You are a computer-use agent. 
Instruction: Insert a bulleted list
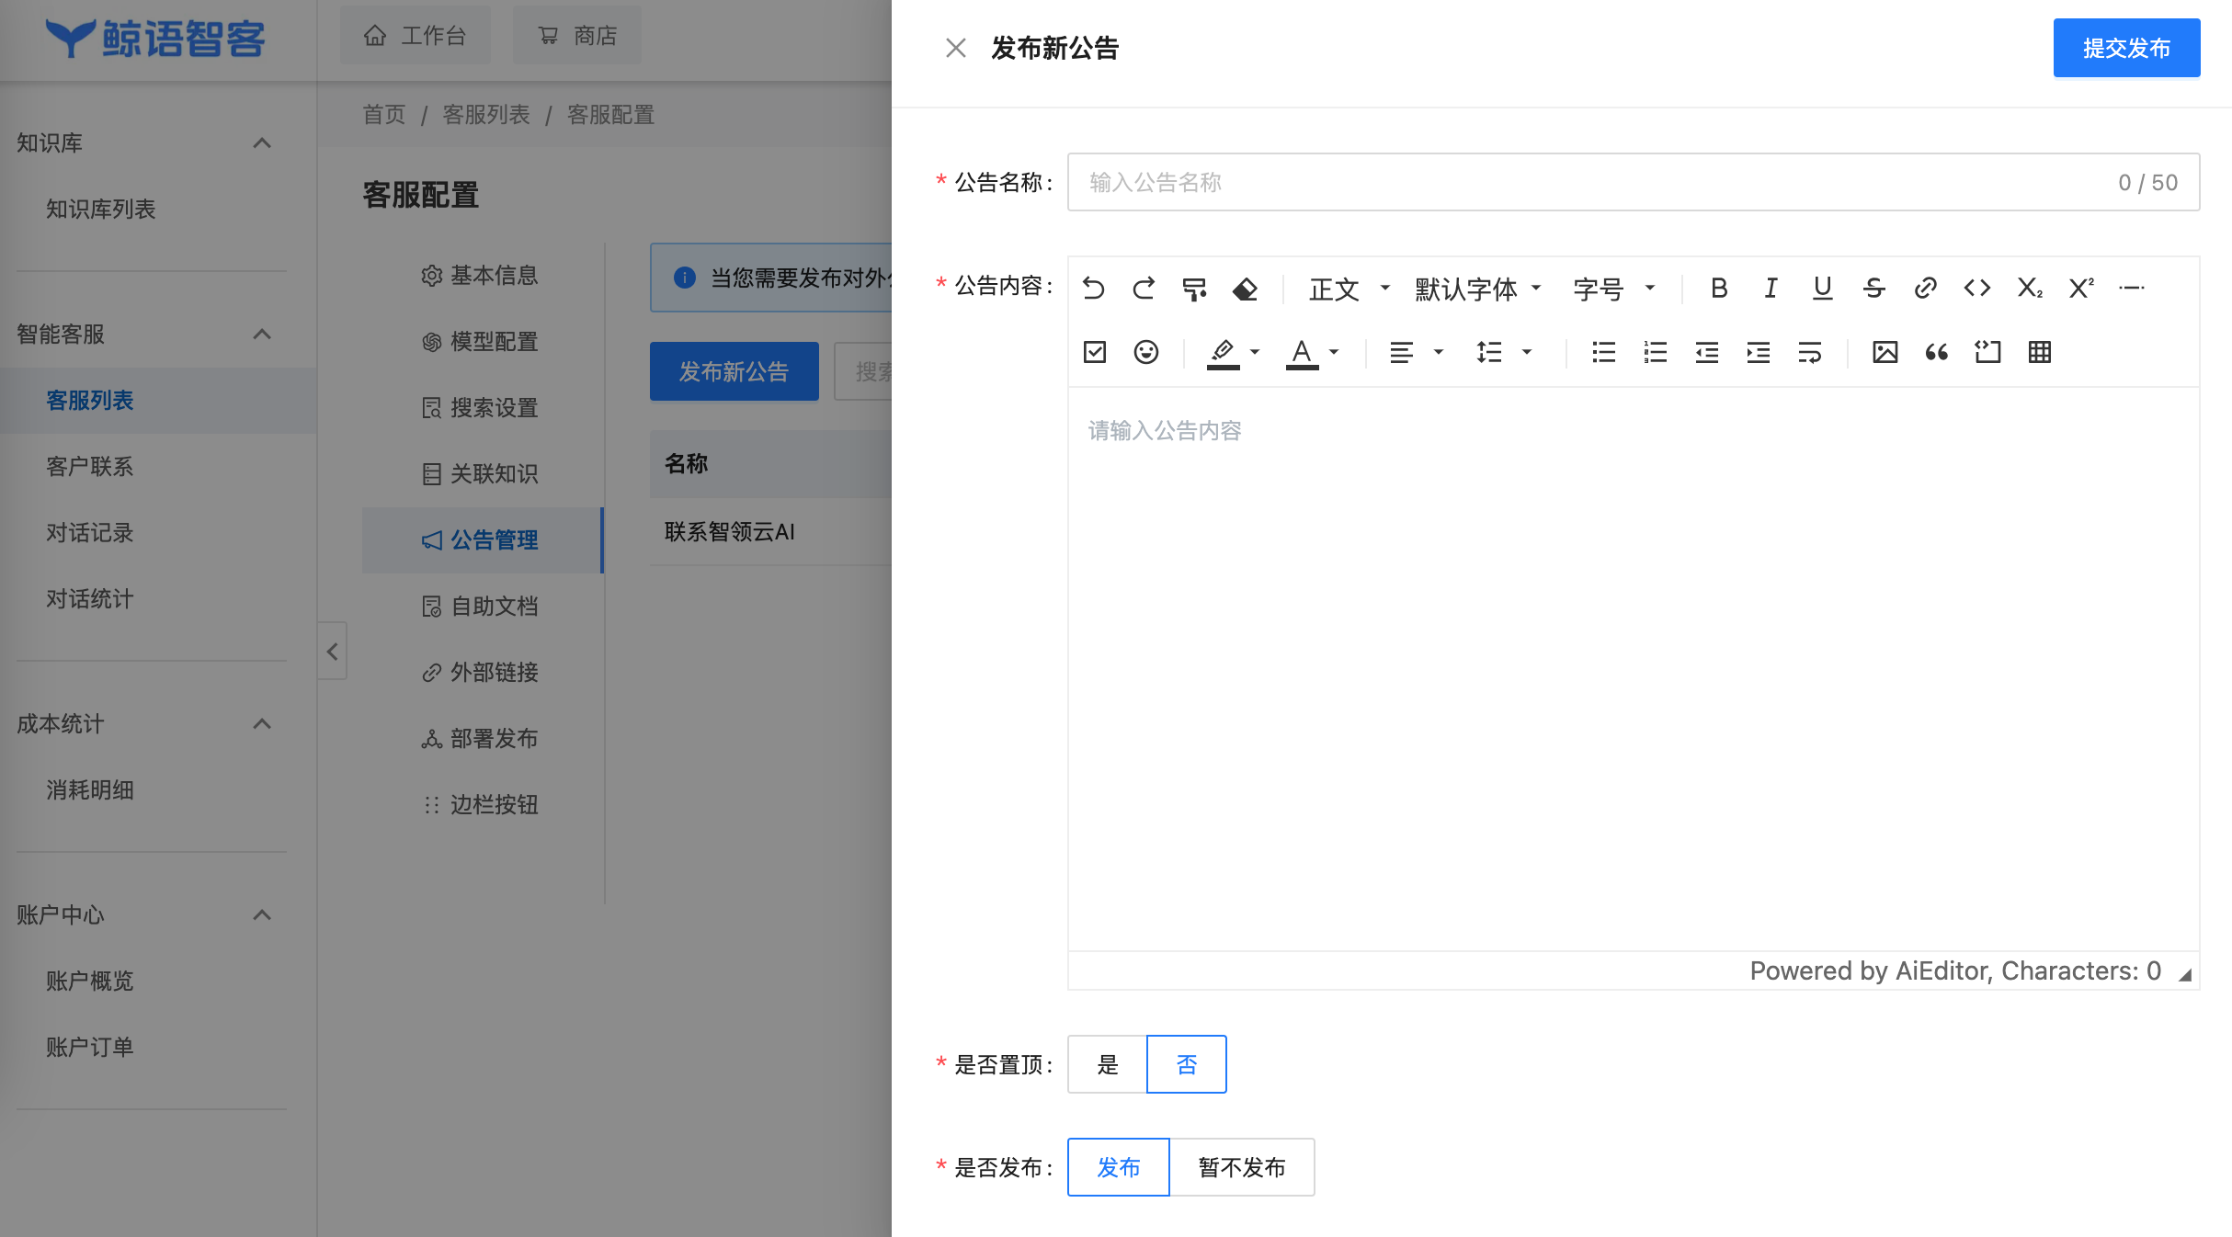1604,352
